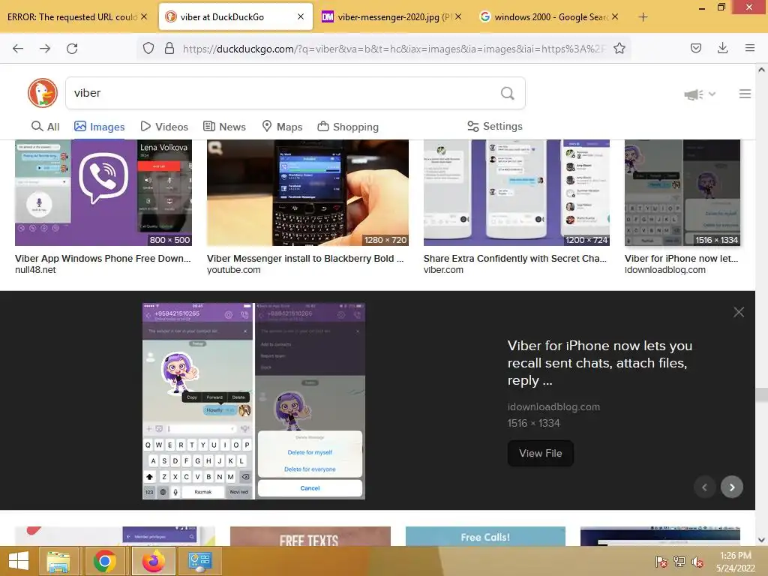Click the padlock site info icon

click(x=169, y=48)
